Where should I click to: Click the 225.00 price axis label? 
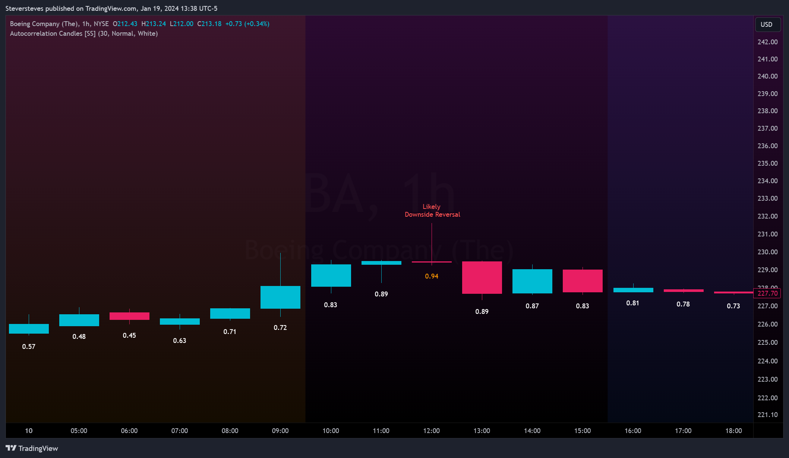point(768,343)
